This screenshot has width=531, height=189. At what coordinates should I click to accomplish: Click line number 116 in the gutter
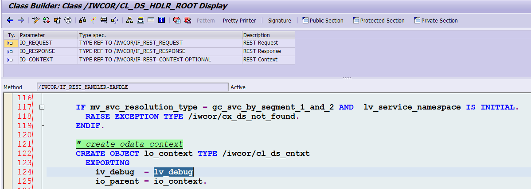24,98
